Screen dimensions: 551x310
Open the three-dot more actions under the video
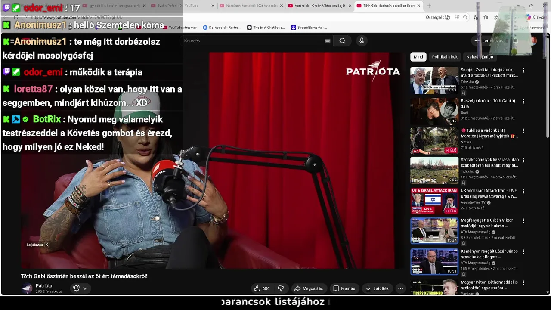pos(400,288)
